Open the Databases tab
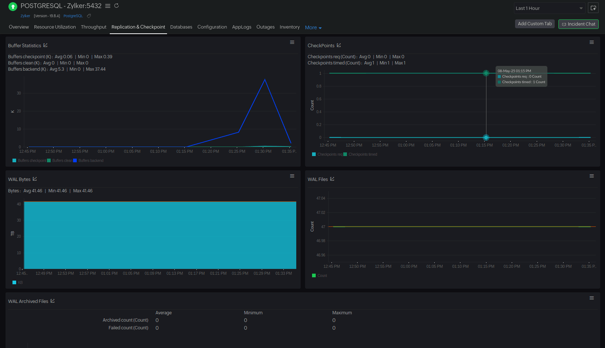605x348 pixels. 181,27
